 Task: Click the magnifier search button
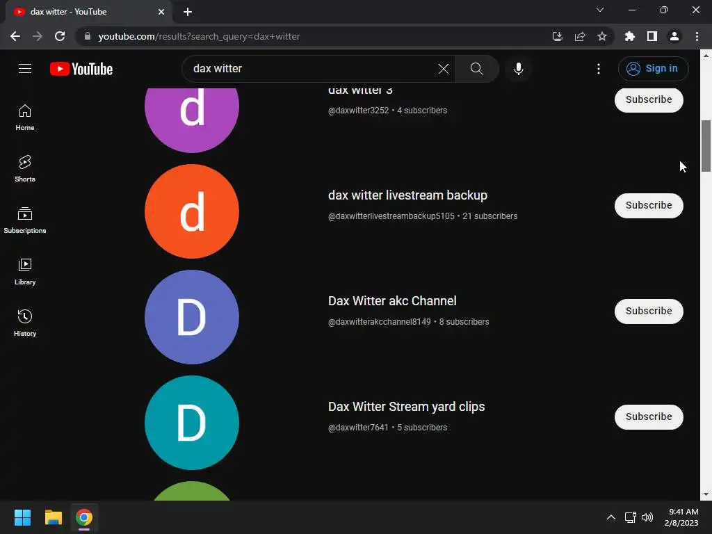476,69
